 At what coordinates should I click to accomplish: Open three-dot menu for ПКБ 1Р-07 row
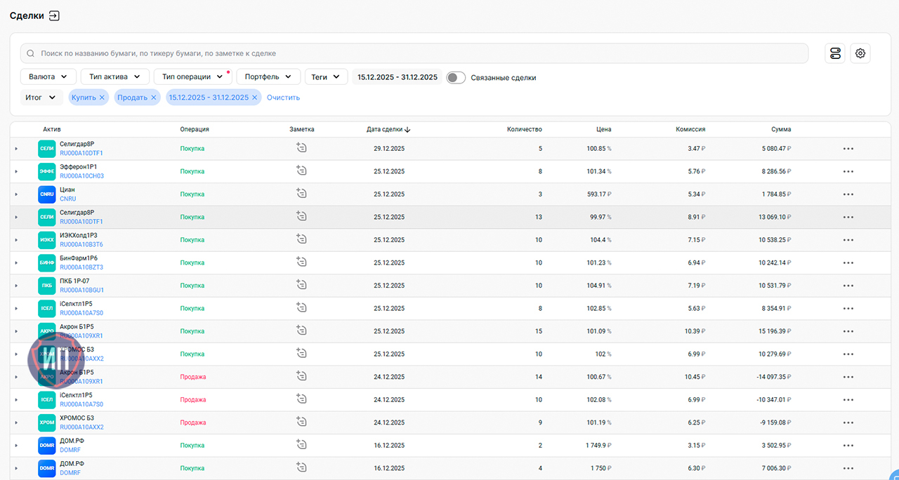[x=848, y=286]
